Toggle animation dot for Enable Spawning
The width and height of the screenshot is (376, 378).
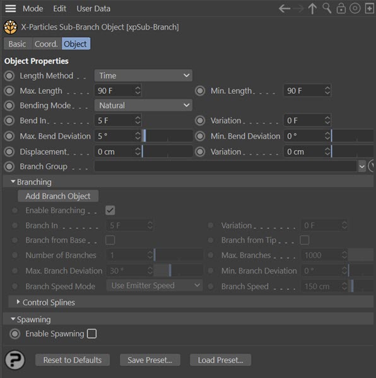click(15, 334)
